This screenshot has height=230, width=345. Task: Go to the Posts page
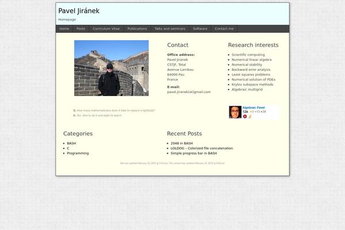[80, 29]
